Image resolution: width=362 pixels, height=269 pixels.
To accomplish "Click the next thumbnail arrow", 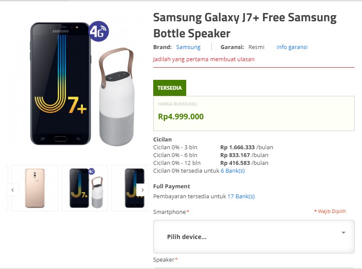I will point(142,190).
